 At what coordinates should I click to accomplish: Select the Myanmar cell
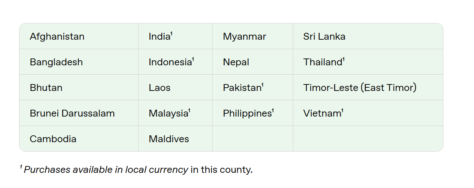point(245,36)
